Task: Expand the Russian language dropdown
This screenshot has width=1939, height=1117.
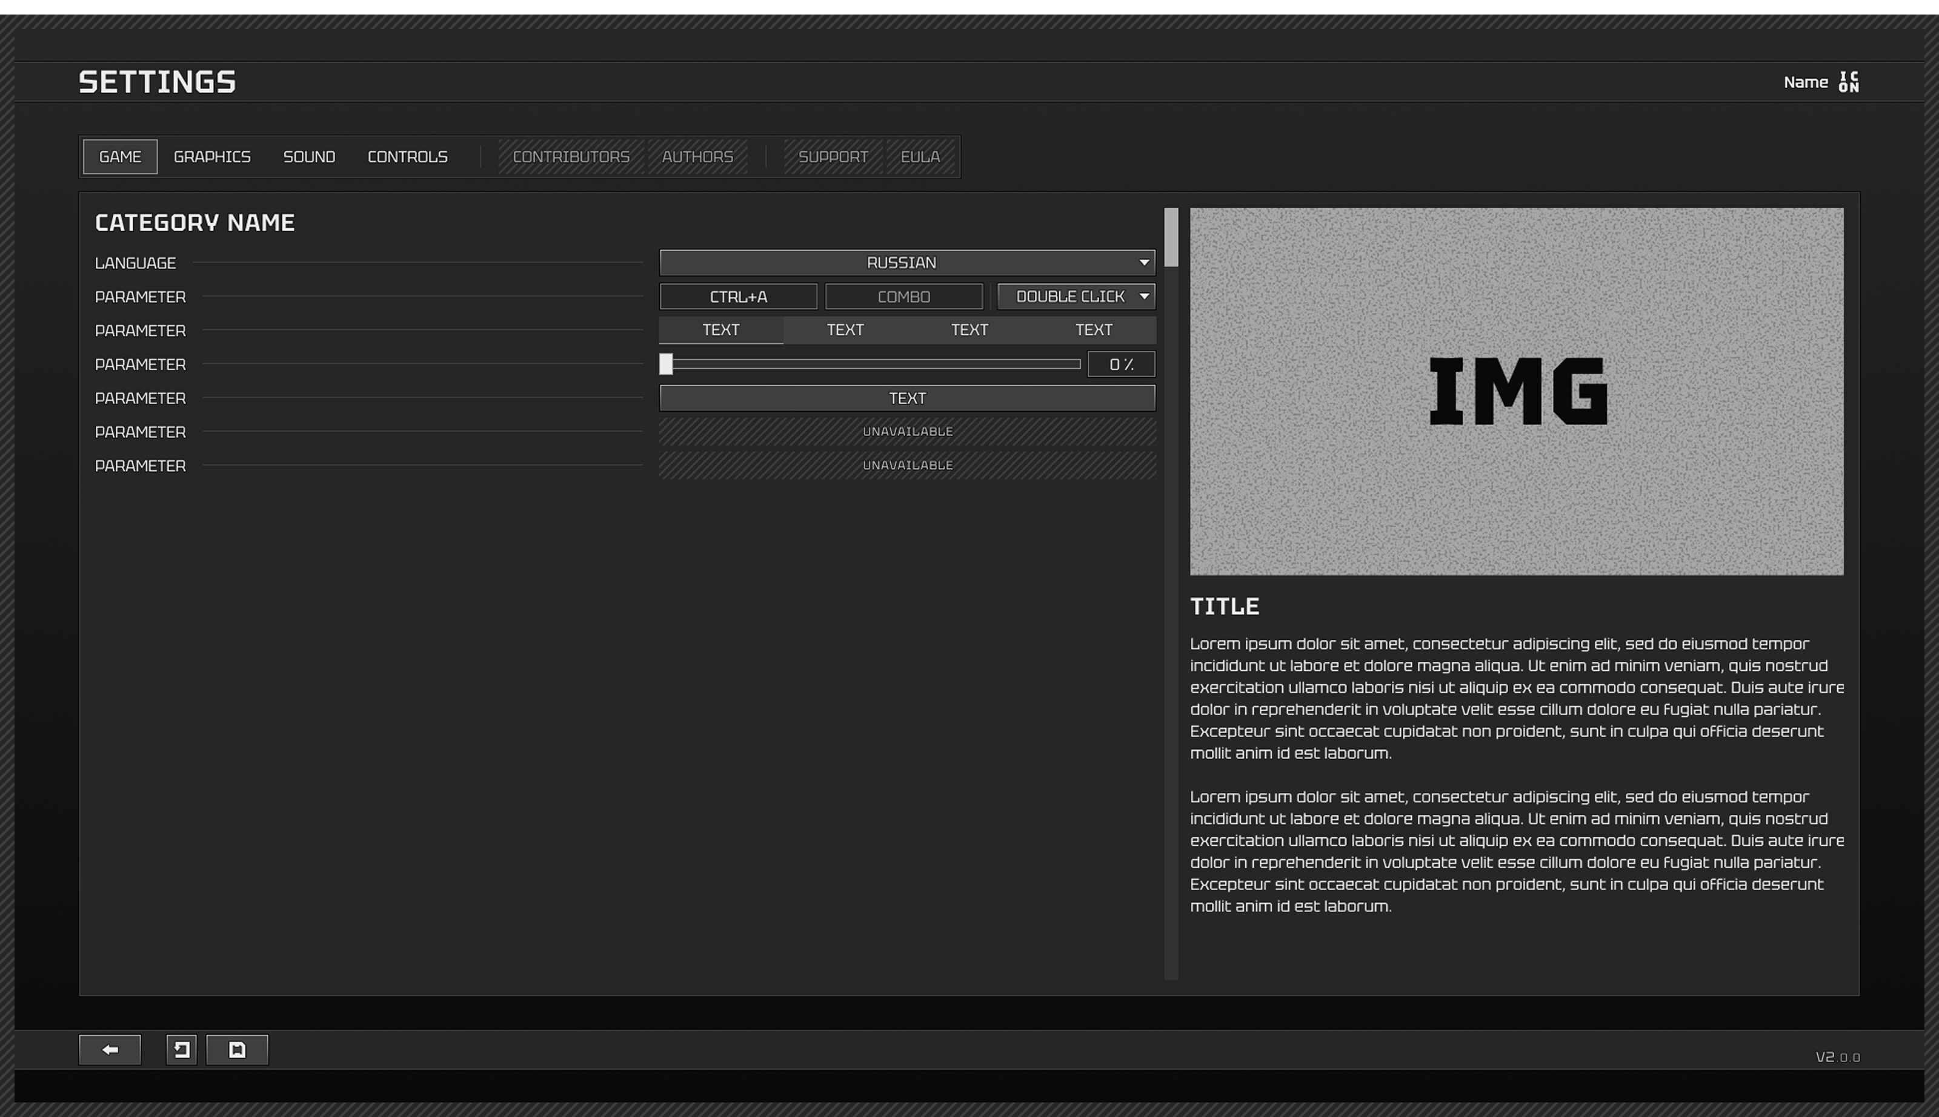Action: 907,262
